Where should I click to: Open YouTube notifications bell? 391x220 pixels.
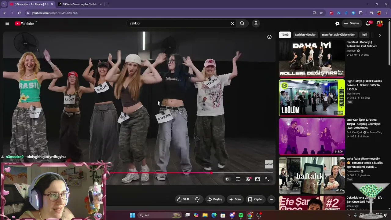click(x=368, y=24)
